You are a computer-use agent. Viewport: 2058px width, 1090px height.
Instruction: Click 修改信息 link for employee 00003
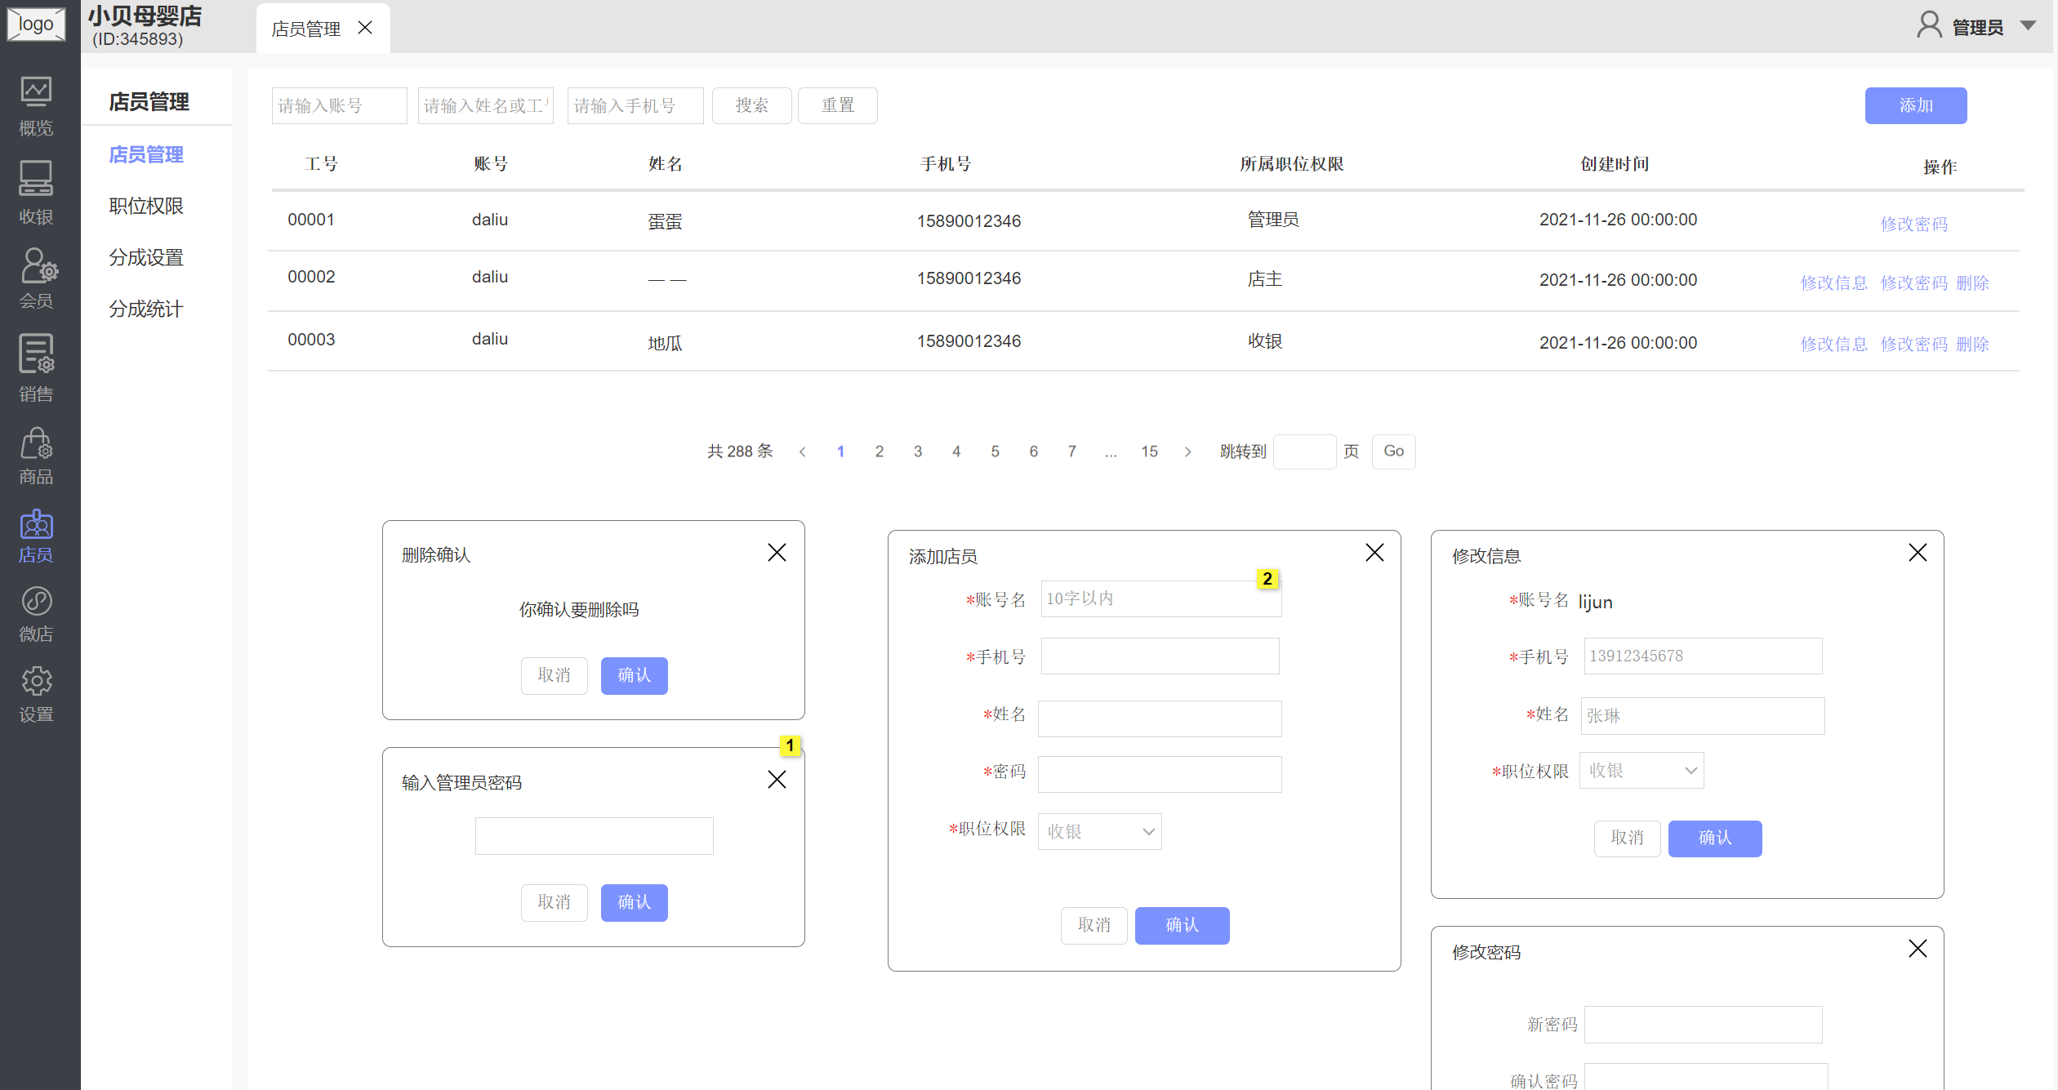click(x=1833, y=344)
